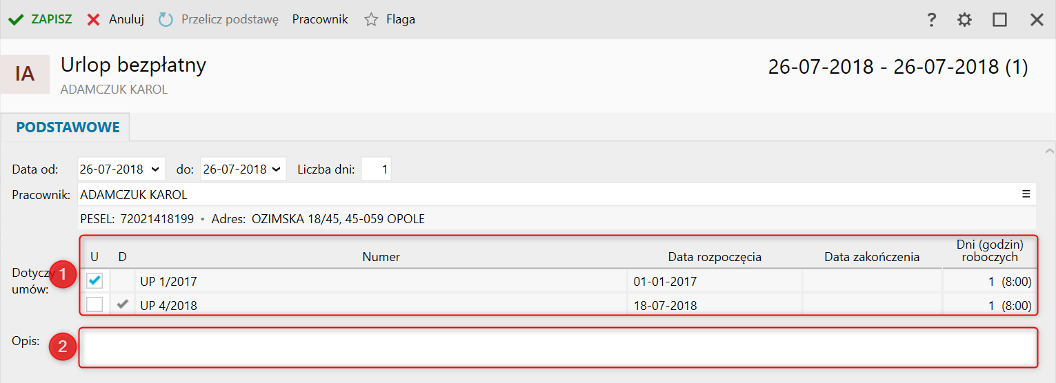Click the IA employee avatar badge

25,74
